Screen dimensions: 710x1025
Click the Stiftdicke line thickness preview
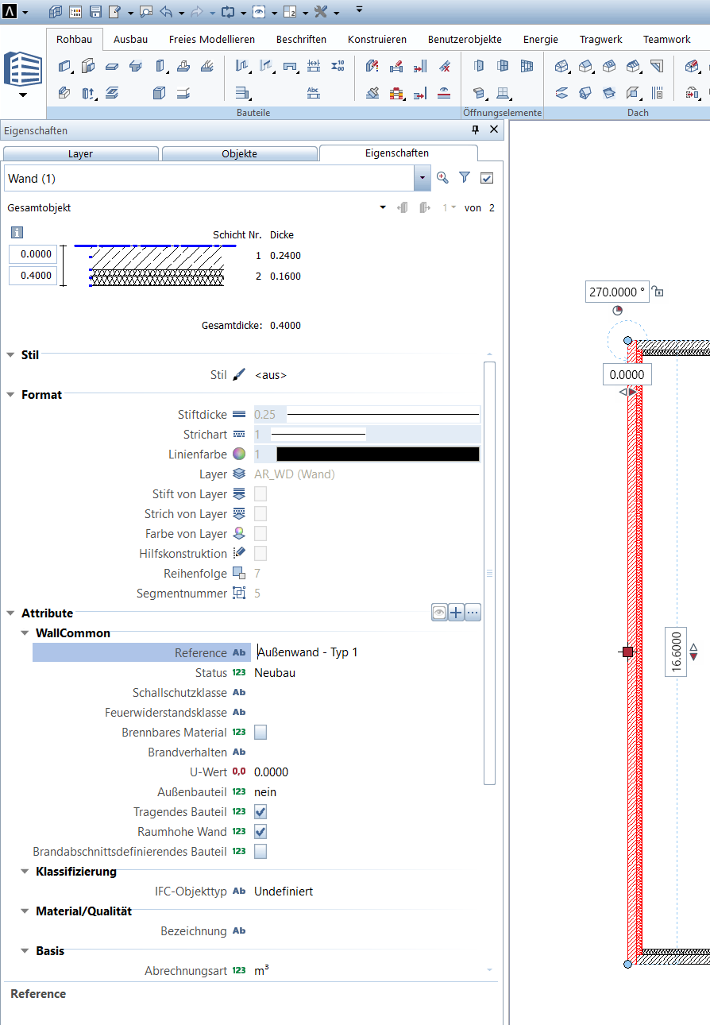(383, 415)
